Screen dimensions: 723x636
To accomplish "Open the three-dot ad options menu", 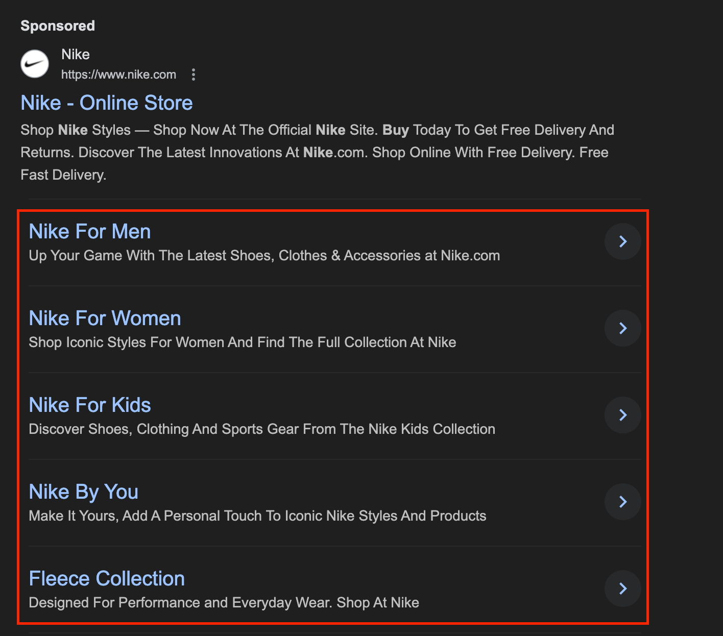I will tap(193, 75).
